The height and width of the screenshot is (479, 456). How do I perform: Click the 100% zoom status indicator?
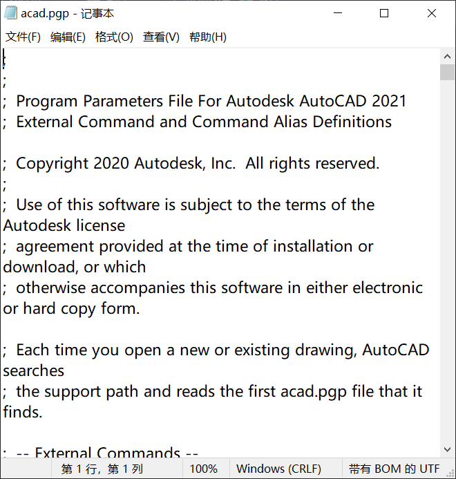(204, 469)
